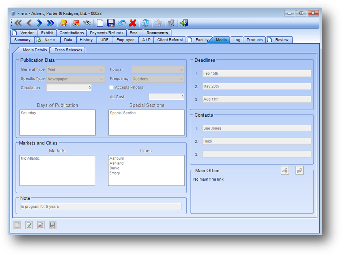The image size is (342, 255).
Task: Undo changes with blue curved arrow
Action: click(x=122, y=23)
